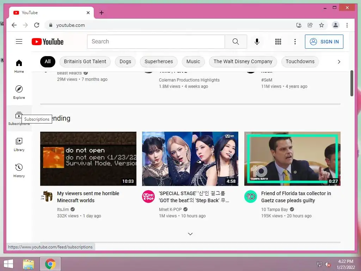Click the 10 Tampa Bay channel avatar
The height and width of the screenshot is (271, 361).
[251, 197]
